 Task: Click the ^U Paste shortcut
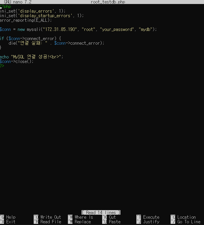coord(112,222)
